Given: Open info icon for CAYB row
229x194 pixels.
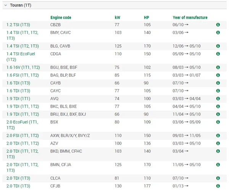Looking at the screenshot, I should click(x=218, y=83).
